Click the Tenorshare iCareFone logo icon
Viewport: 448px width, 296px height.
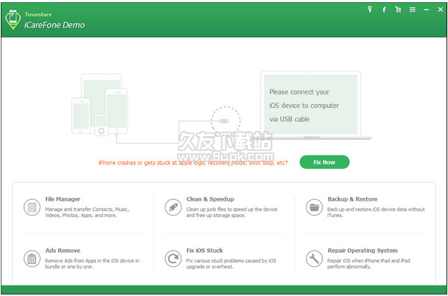13,19
